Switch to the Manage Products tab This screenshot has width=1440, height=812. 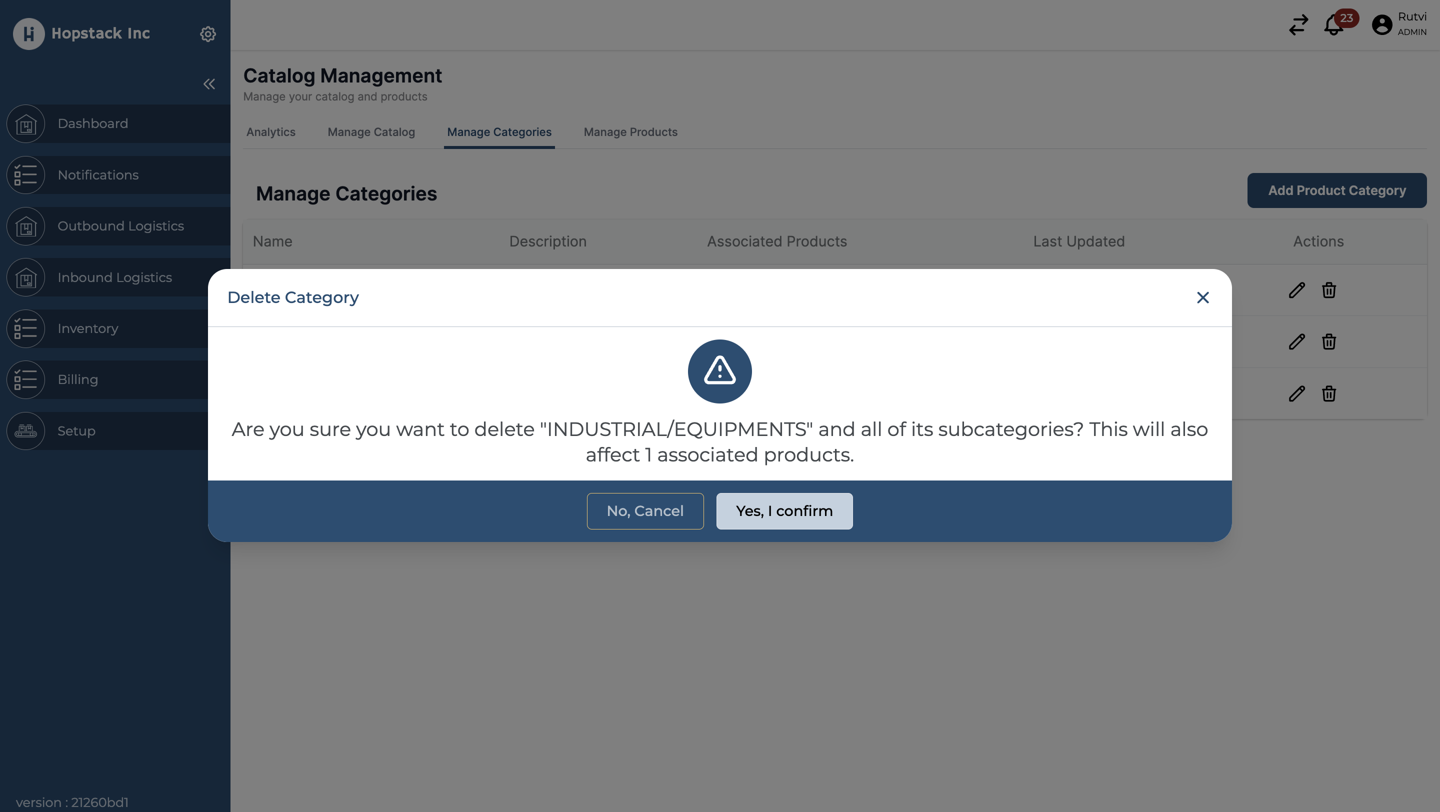click(x=630, y=132)
